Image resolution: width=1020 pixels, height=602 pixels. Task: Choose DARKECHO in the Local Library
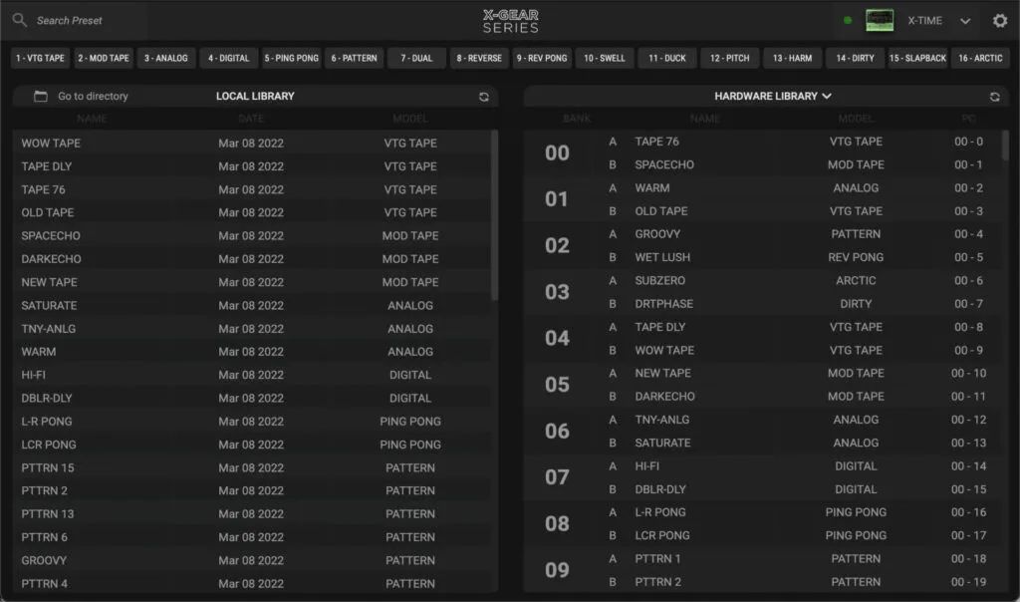point(252,259)
